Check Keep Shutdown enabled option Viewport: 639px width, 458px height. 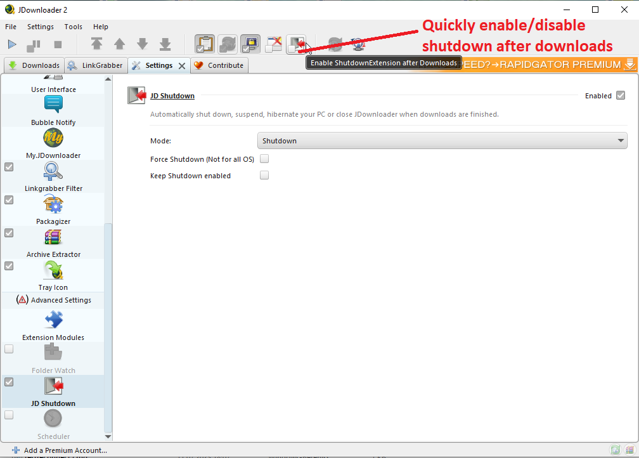point(264,175)
